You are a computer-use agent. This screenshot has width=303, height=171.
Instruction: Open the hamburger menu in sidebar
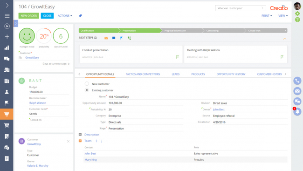pos(7,16)
